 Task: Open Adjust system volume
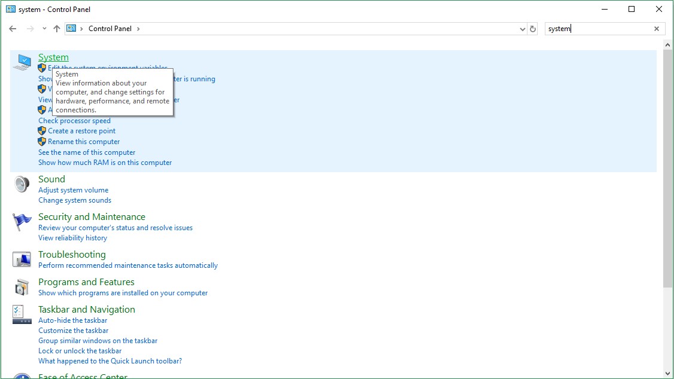73,189
